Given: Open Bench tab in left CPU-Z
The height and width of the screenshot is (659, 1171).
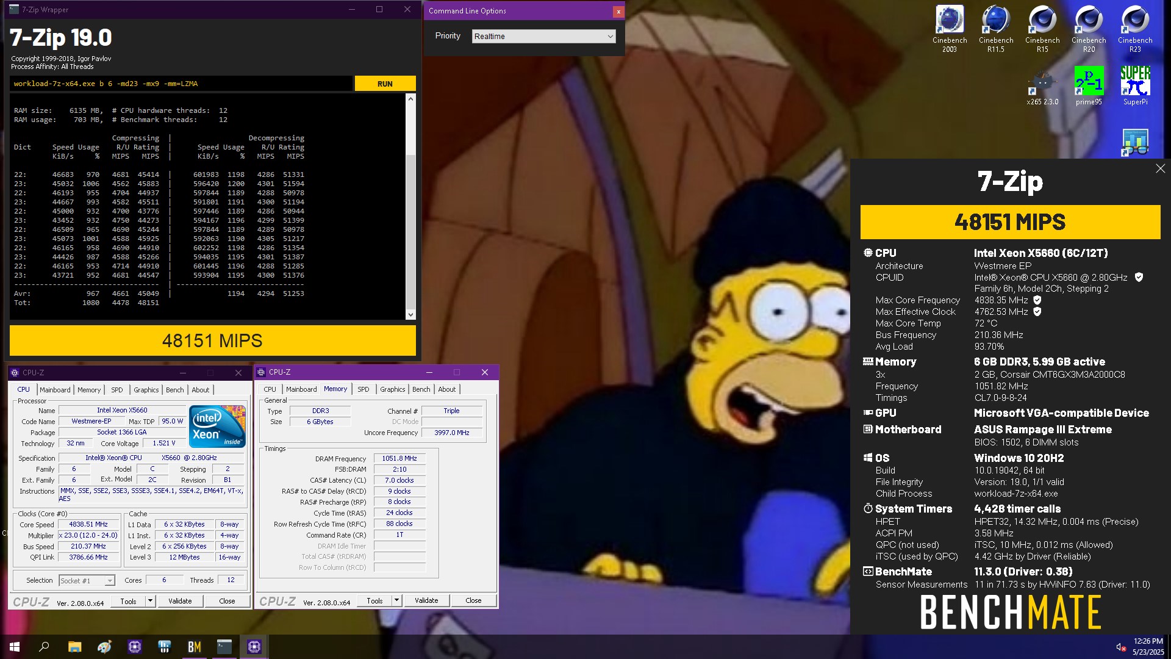Looking at the screenshot, I should 175,390.
